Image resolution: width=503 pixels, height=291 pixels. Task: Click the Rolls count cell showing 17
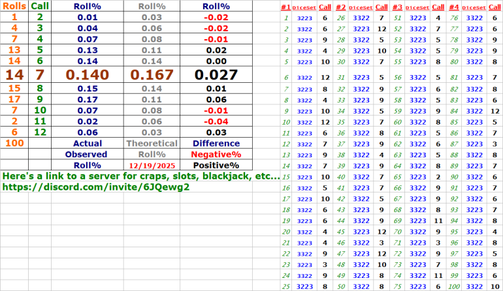[x=14, y=99]
